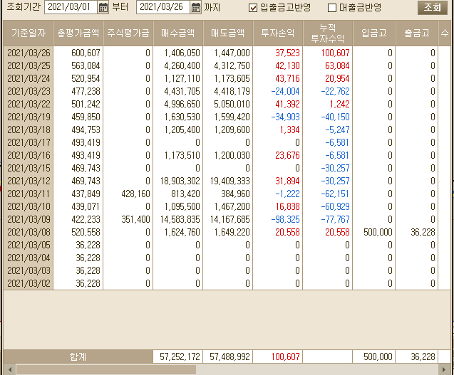Click the 투자손익 column header

click(x=278, y=33)
